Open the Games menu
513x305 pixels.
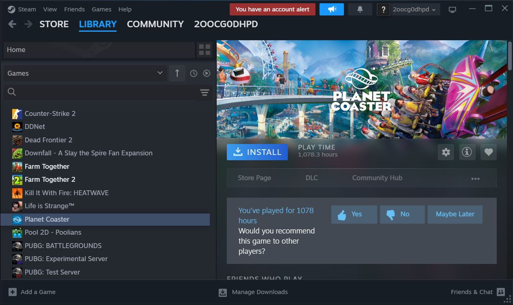click(102, 9)
